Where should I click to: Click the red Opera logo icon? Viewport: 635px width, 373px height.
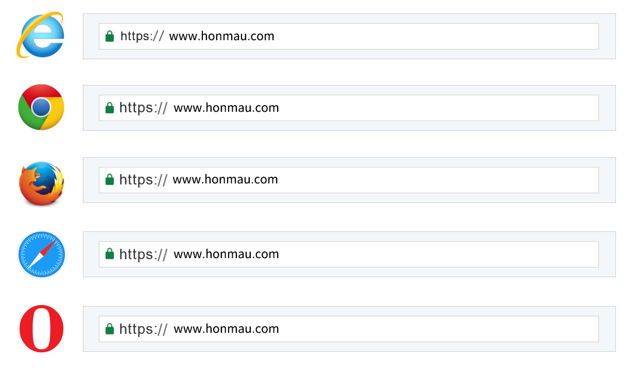(41, 329)
